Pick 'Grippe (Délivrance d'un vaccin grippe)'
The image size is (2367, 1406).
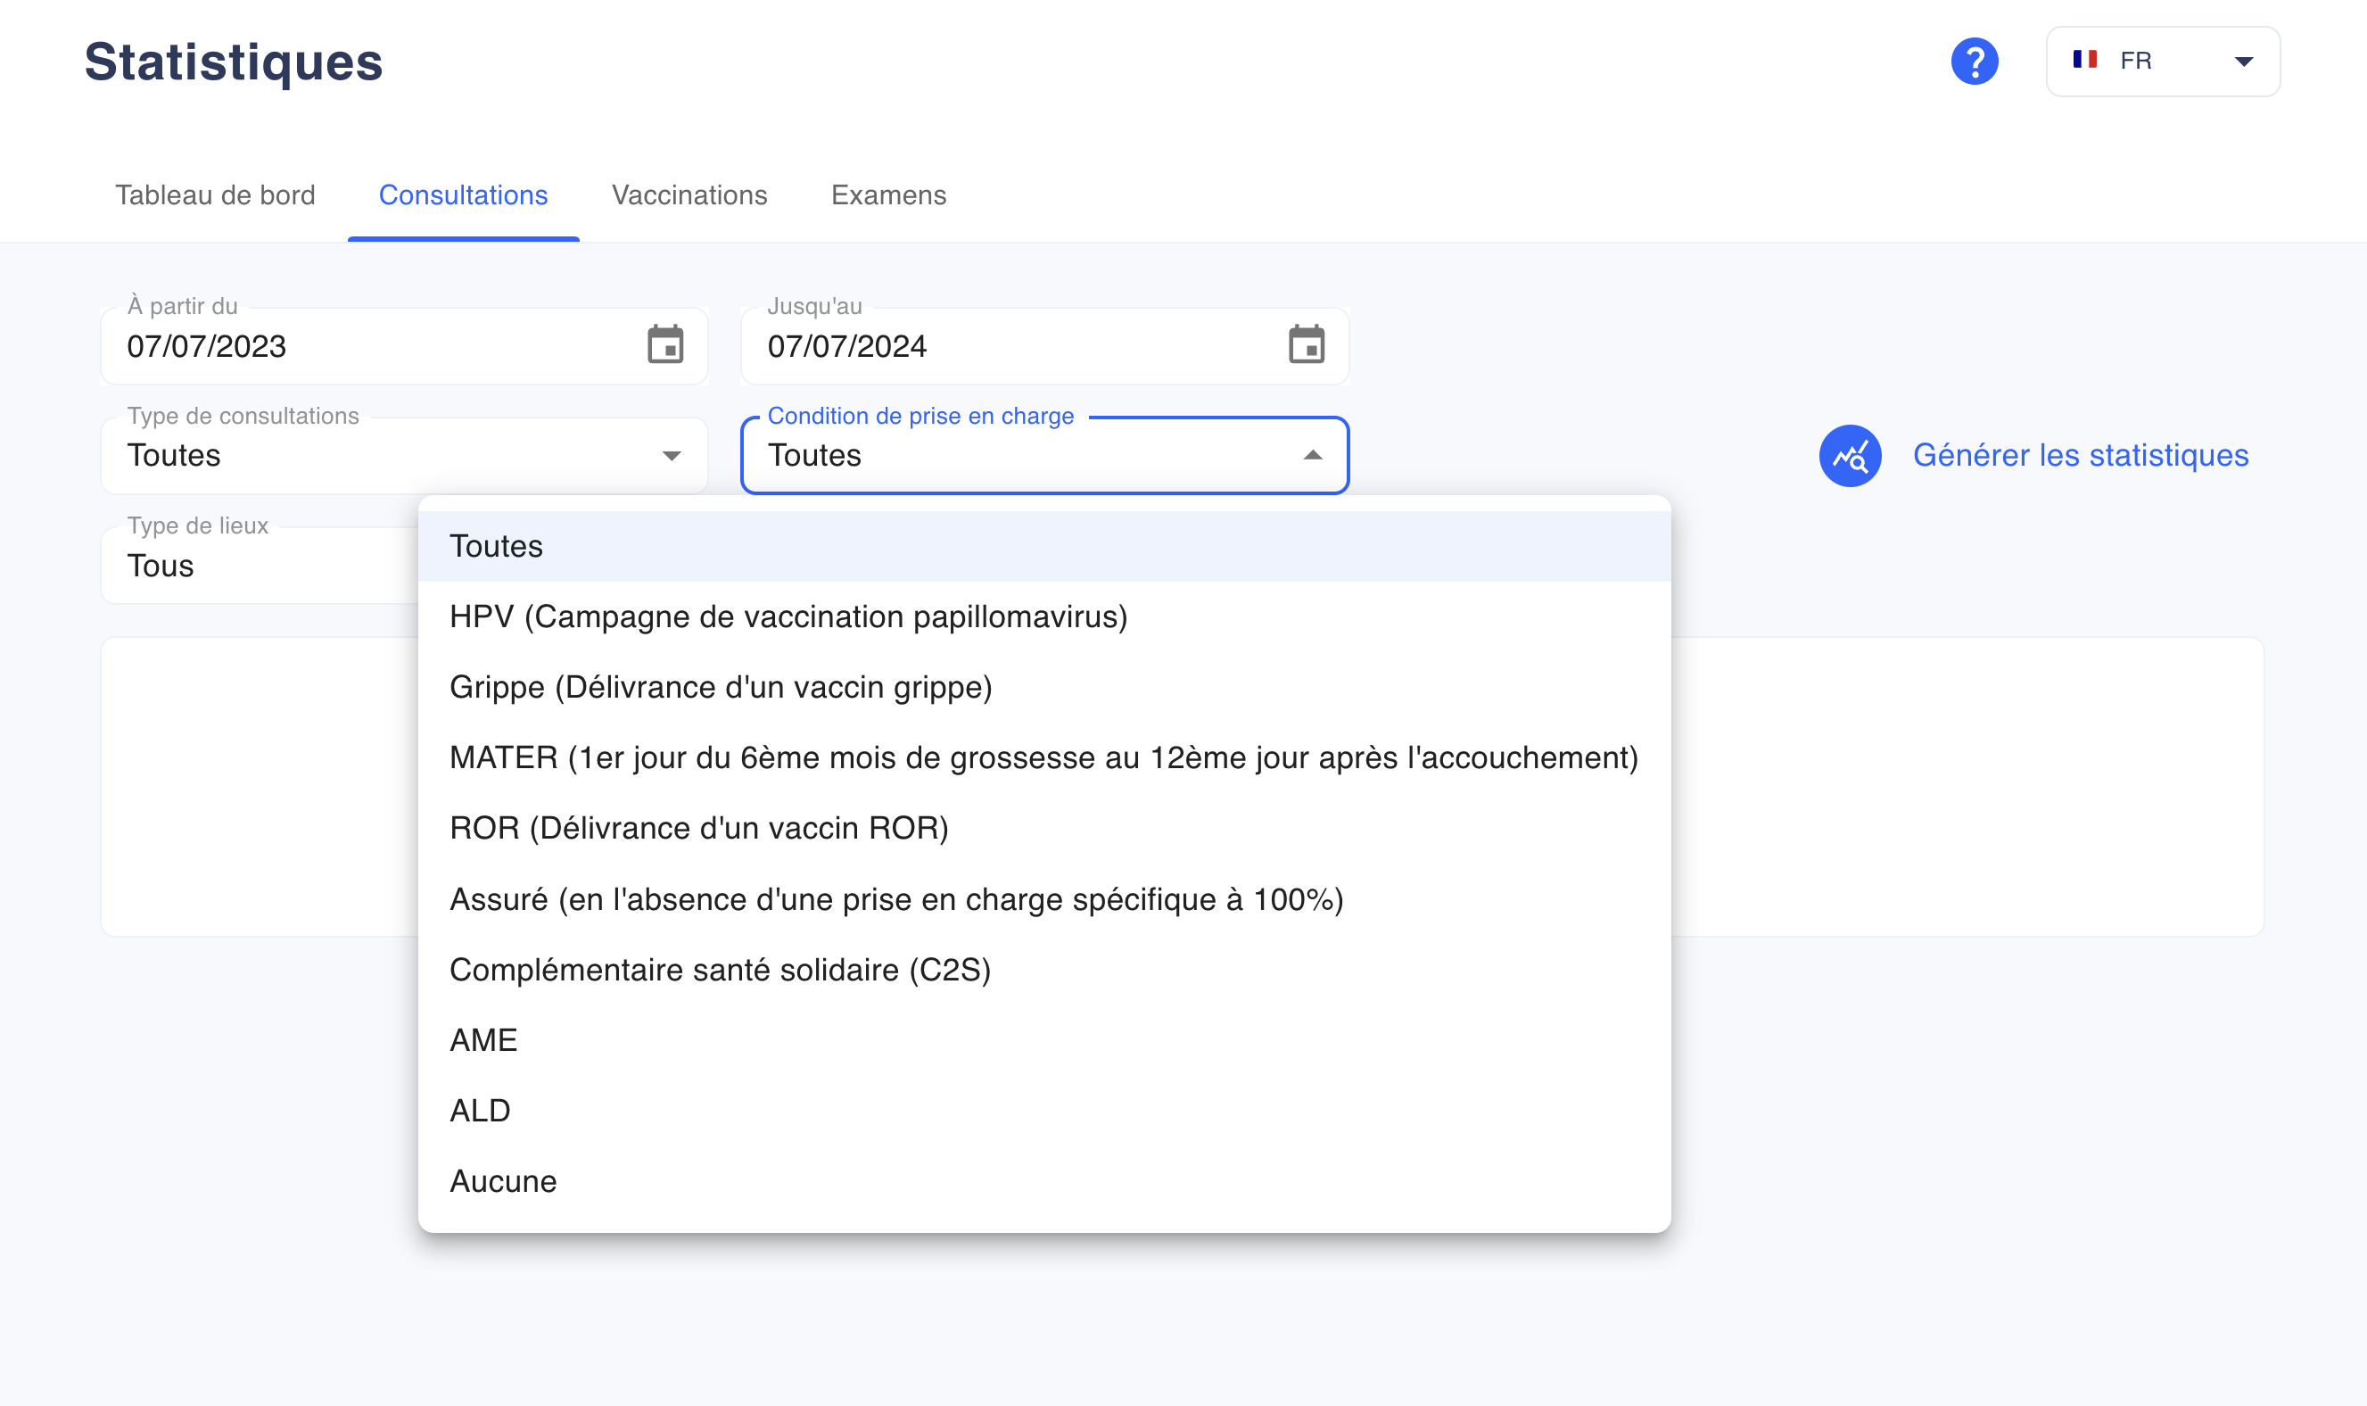tap(1043, 687)
